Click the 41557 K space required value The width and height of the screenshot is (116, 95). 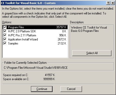[50, 75]
